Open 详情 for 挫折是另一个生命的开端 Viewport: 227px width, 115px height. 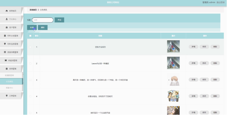[194, 113]
